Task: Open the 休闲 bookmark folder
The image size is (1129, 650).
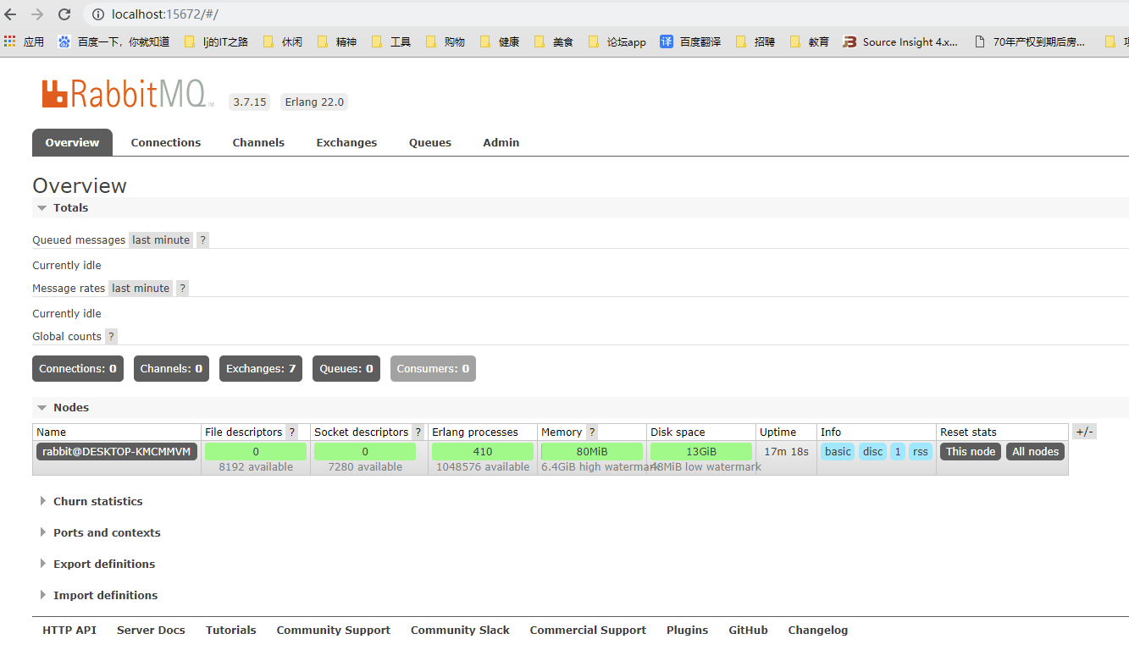Action: (x=283, y=41)
